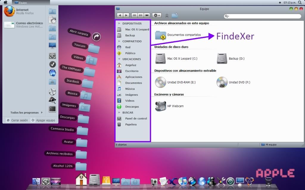
Task: Open System Preferences gear in the dock
Action: [46, 182]
